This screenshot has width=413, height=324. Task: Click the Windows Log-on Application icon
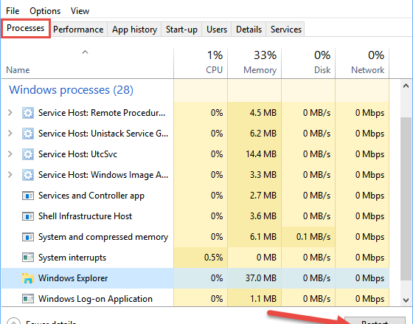pyautogui.click(x=28, y=299)
